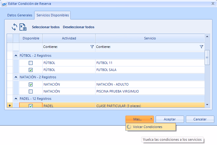This screenshot has width=217, height=145.
Task: Collapse the PADEL group
Action: (16, 99)
